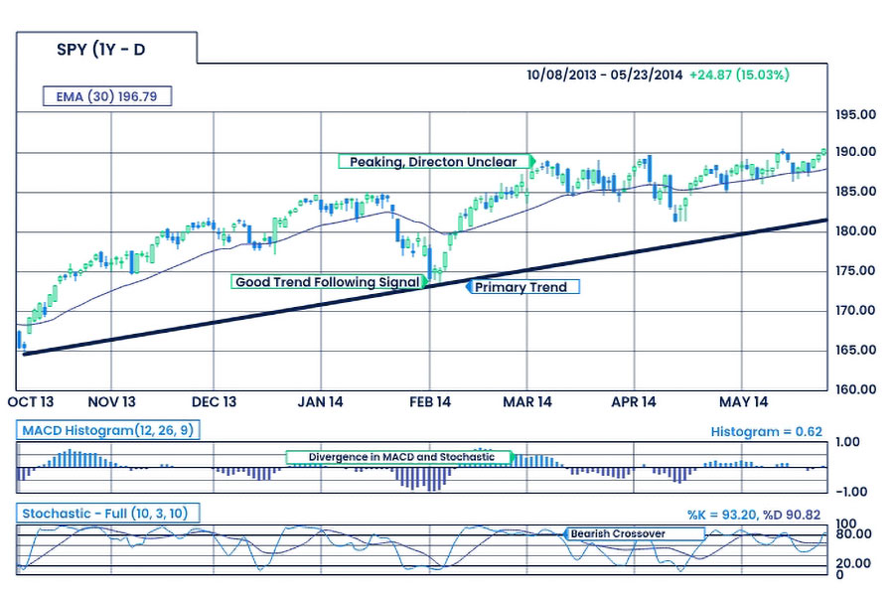Click the 20.00 stochastic axis value
This screenshot has width=894, height=596.
[853, 563]
